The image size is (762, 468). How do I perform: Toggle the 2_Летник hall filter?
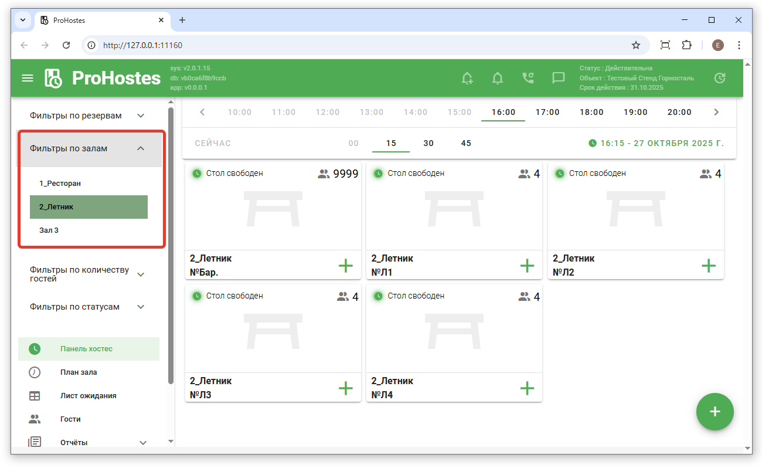tap(89, 207)
